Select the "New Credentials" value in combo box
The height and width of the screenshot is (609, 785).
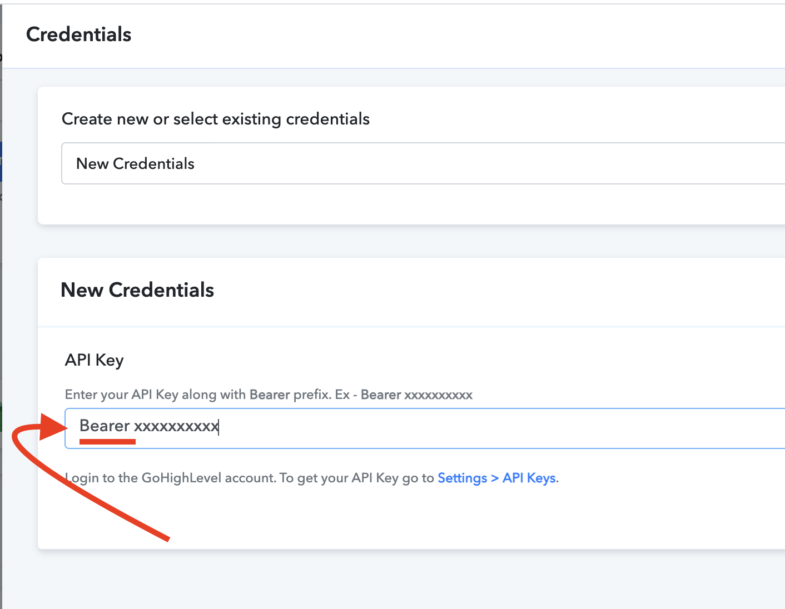pyautogui.click(x=135, y=163)
